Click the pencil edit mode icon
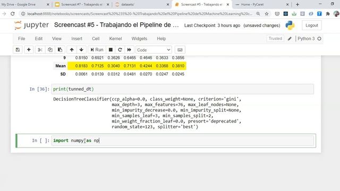340x191 pixels. tap(290, 39)
